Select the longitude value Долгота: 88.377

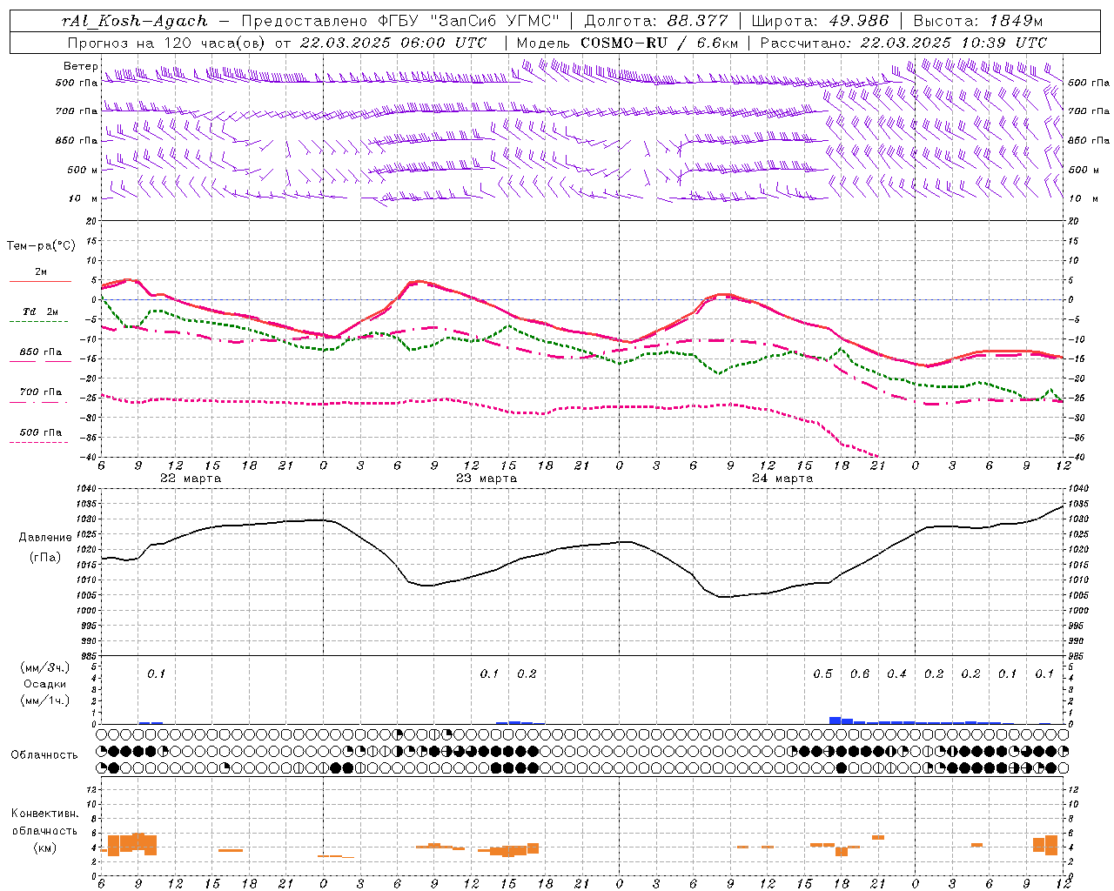coord(655,21)
